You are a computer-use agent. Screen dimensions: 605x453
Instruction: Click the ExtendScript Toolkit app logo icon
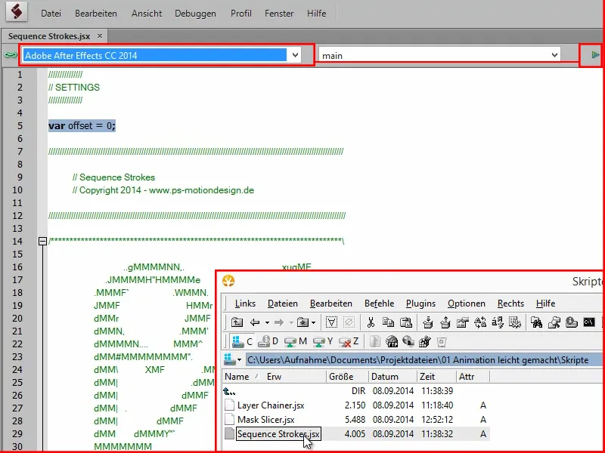point(16,11)
